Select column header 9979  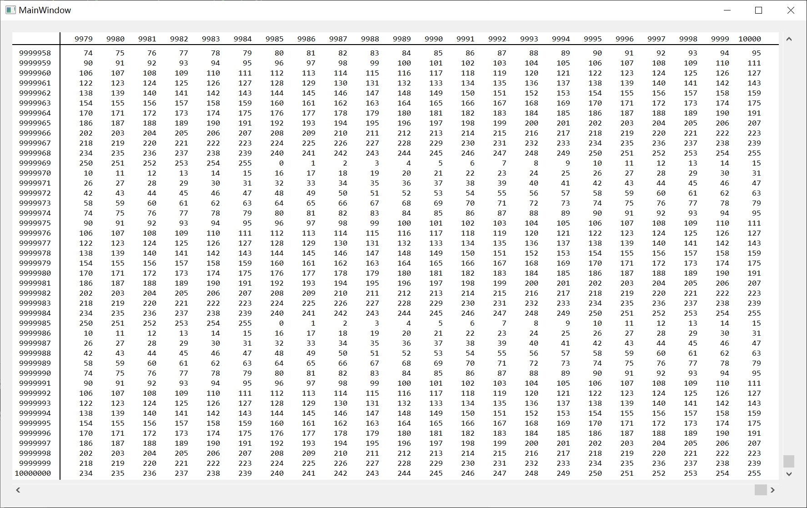pyautogui.click(x=84, y=39)
